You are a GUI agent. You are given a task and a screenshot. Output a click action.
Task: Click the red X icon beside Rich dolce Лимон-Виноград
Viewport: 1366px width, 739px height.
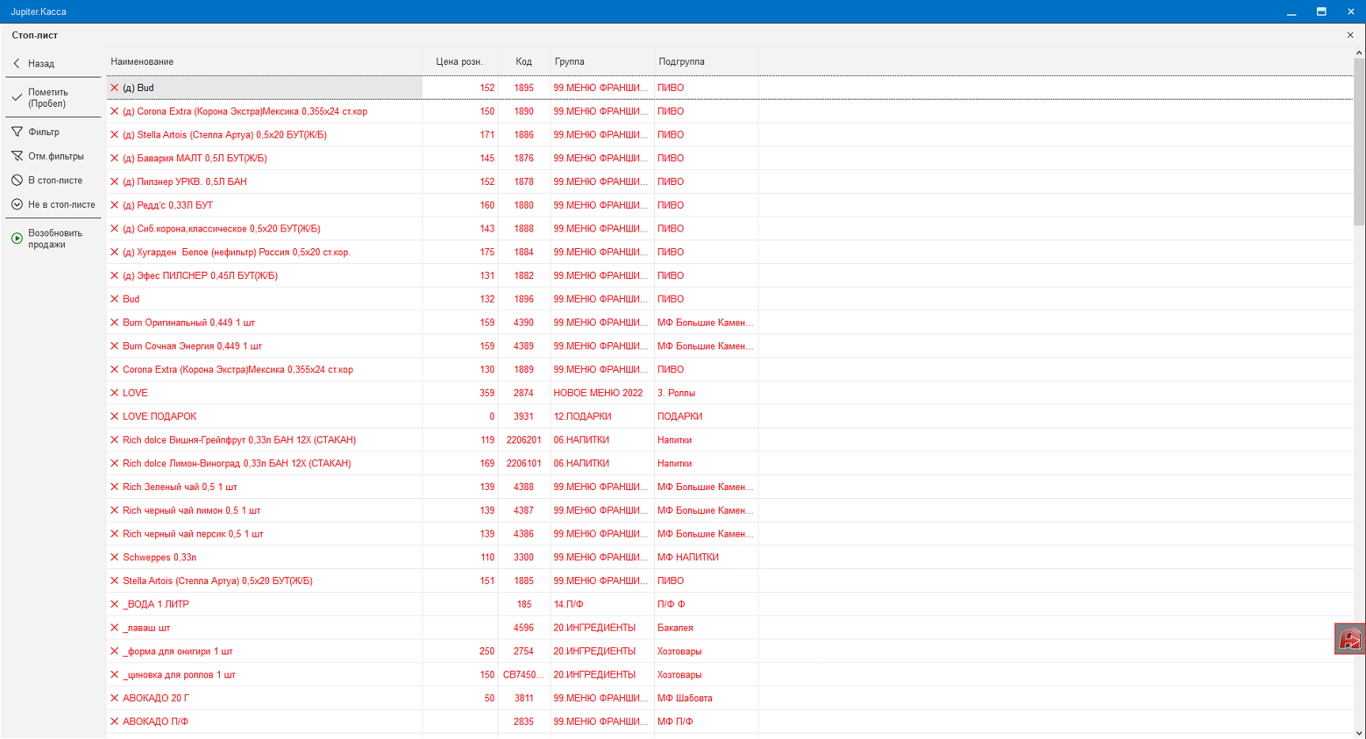(x=115, y=463)
